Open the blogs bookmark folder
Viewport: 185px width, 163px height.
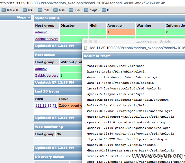click(91, 10)
